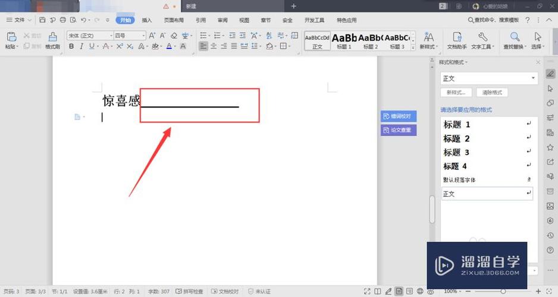The image size is (558, 297).
Task: Switch to the 开发工具 ribbon tab
Action: point(314,20)
